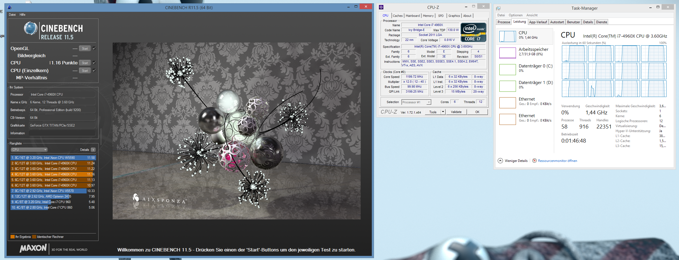Switch to CPU-Z Caches tab
This screenshot has width=679, height=260.
tap(398, 16)
